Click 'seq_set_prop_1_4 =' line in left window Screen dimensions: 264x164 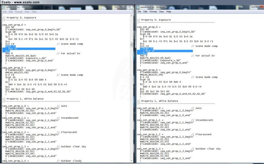pyautogui.click(x=16, y=161)
